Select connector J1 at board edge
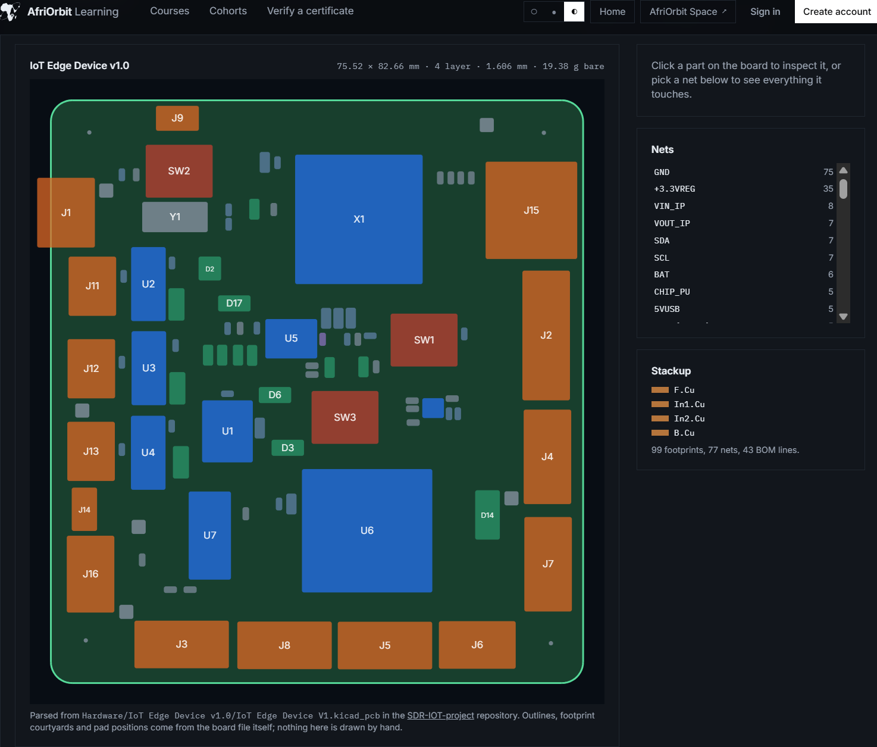 (x=66, y=212)
